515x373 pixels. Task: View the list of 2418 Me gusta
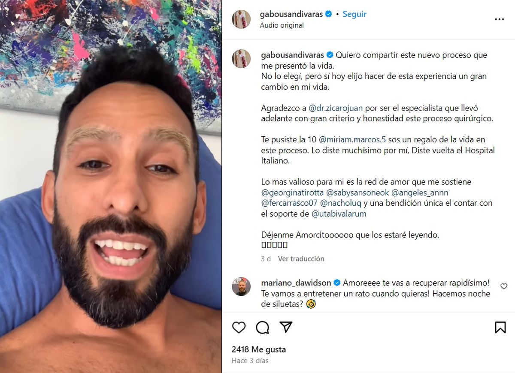point(258,349)
